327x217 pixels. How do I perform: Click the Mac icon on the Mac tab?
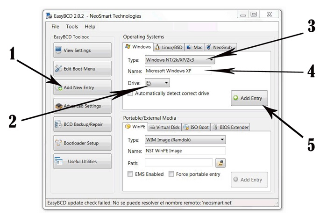pos(189,47)
